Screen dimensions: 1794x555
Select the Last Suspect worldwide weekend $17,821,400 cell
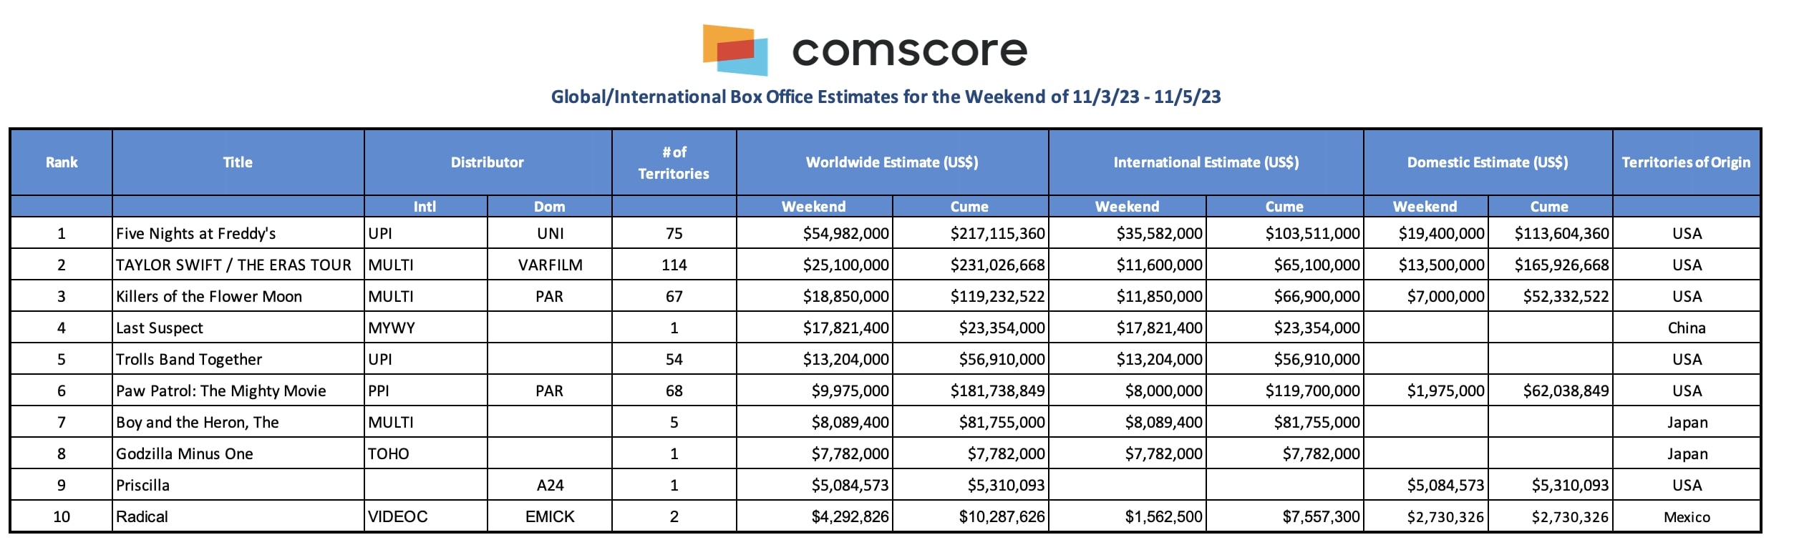click(815, 328)
